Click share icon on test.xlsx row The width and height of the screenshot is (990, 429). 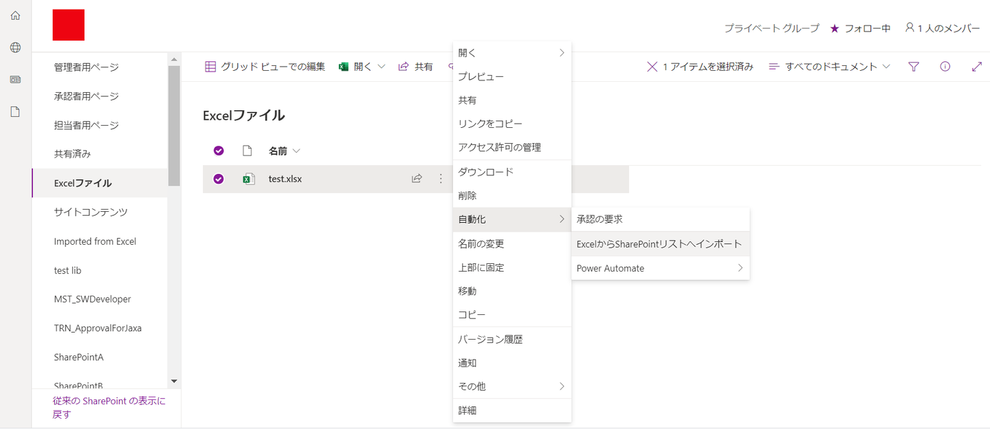point(417,179)
